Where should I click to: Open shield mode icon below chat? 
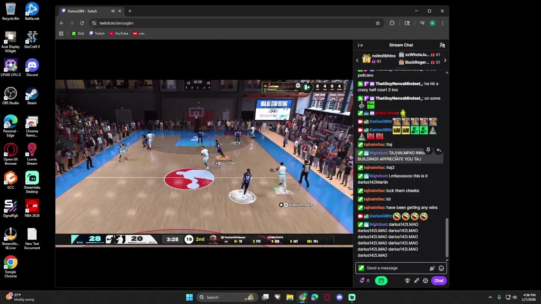pyautogui.click(x=407, y=280)
